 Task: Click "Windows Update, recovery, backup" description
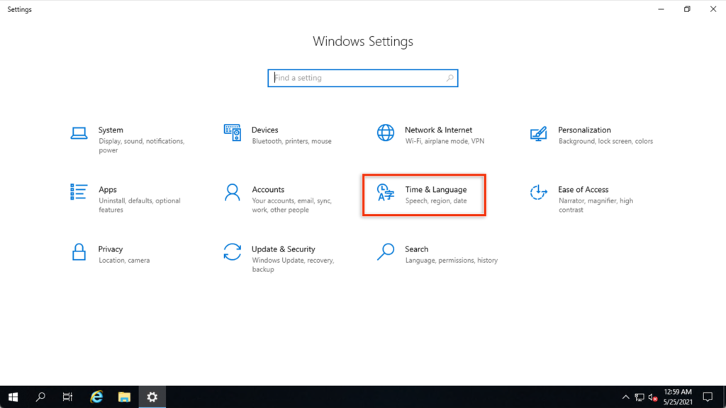point(293,265)
